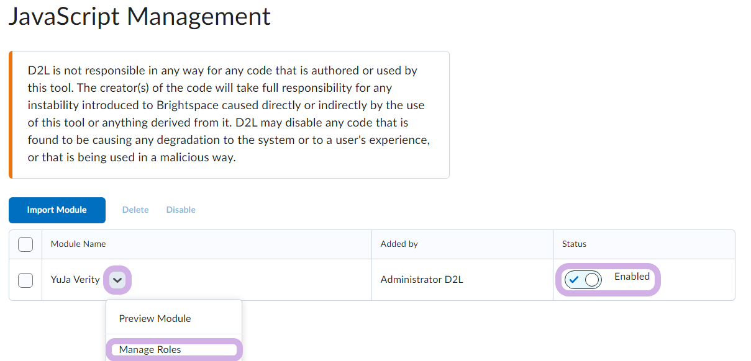Click the YuJa Verity module name
Viewport: 751px width, 361px height.
(x=75, y=280)
